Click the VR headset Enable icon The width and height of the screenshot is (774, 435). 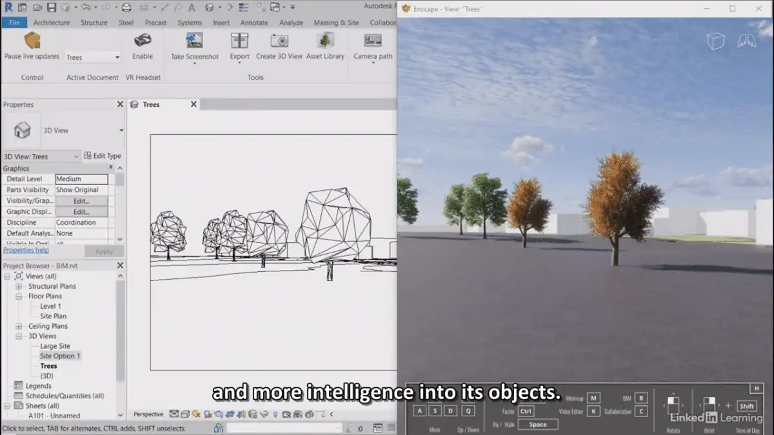point(143,41)
